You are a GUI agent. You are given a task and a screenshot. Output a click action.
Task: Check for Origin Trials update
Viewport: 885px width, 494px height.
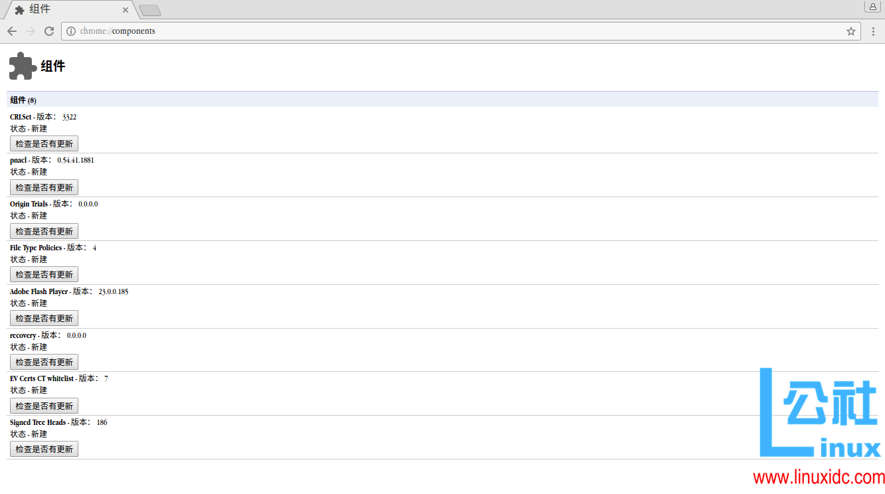(x=44, y=231)
